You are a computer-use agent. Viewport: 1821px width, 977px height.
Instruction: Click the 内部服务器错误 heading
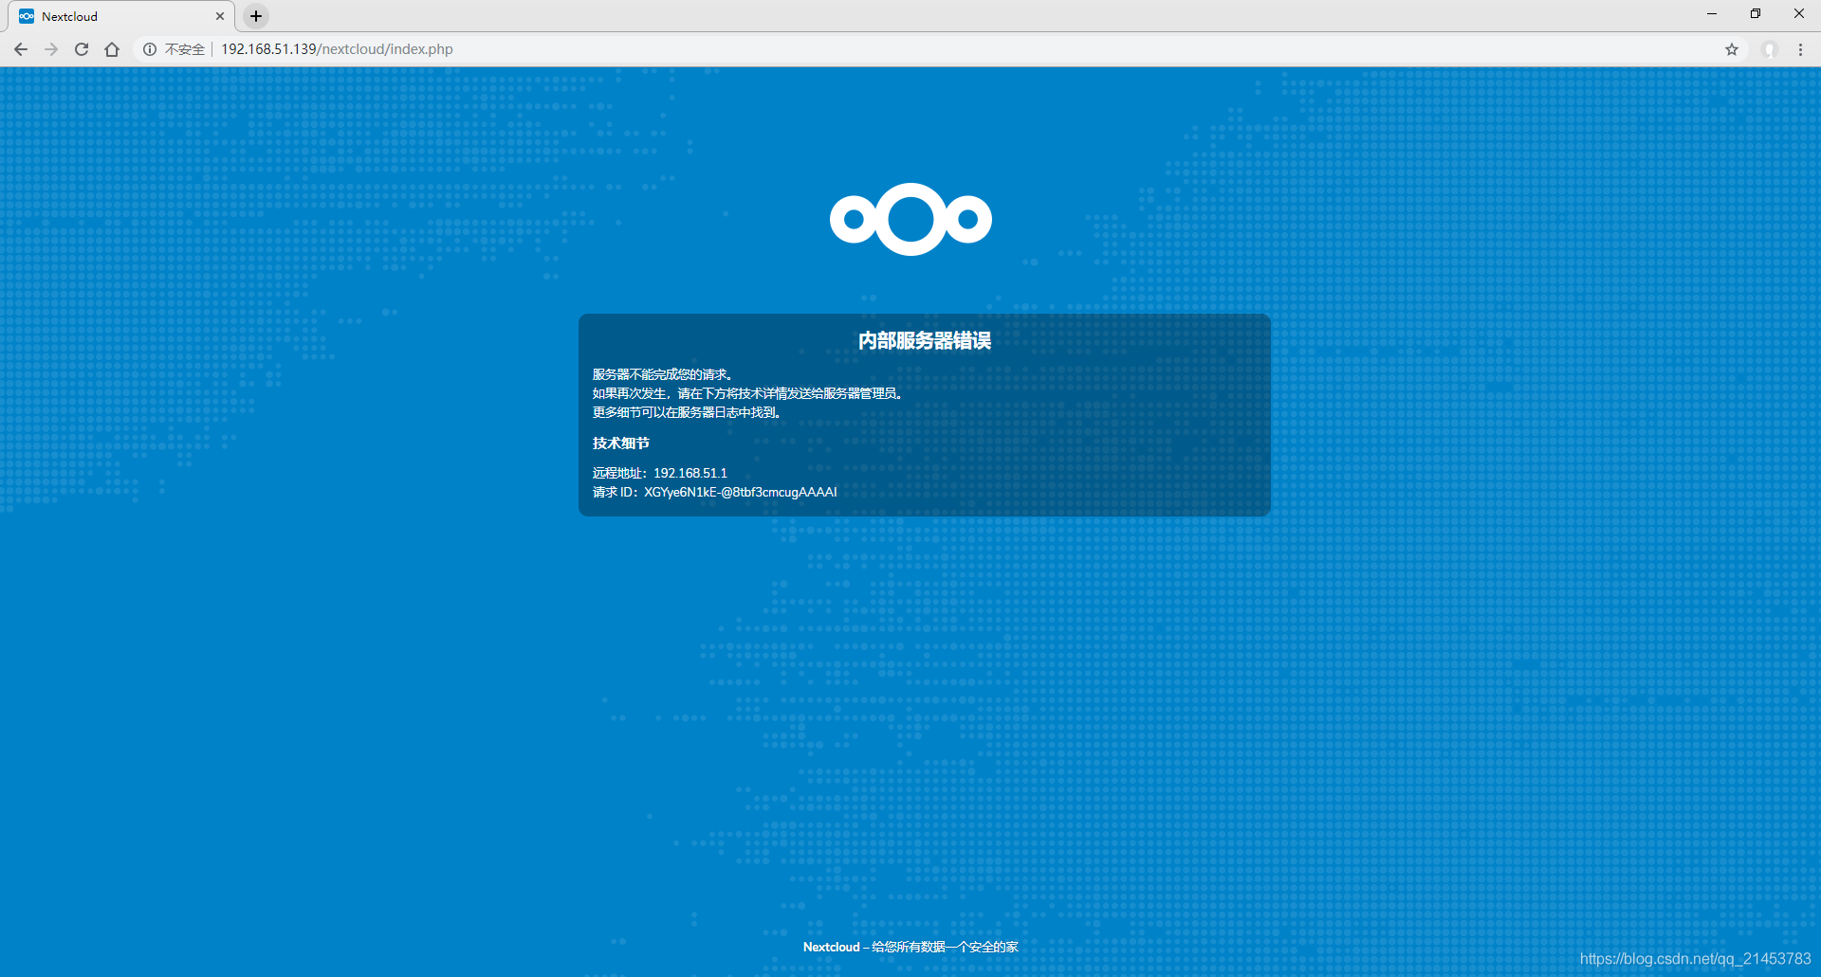(925, 340)
